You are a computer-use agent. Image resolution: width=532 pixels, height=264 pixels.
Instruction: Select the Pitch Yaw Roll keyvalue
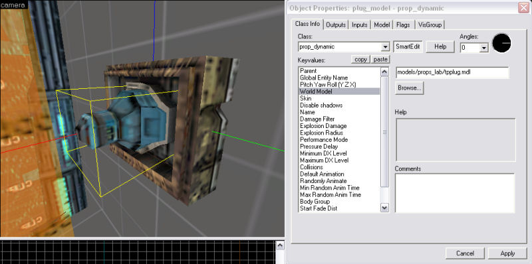[x=338, y=84]
